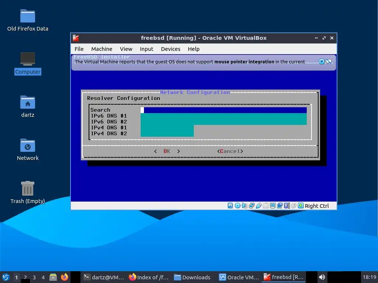The width and height of the screenshot is (378, 283).
Task: Click the 18:19 taskbar clock
Action: click(369, 277)
